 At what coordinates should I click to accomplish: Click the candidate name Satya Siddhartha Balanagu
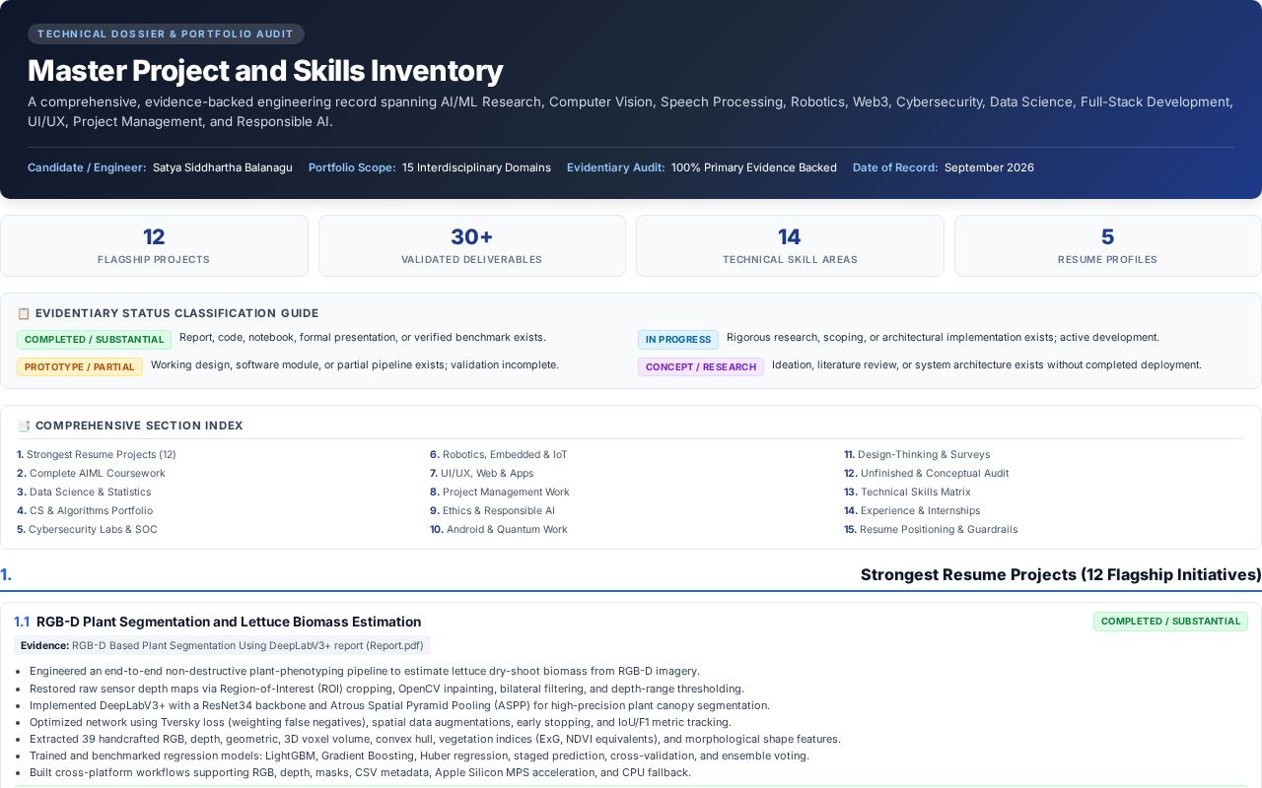tap(223, 167)
